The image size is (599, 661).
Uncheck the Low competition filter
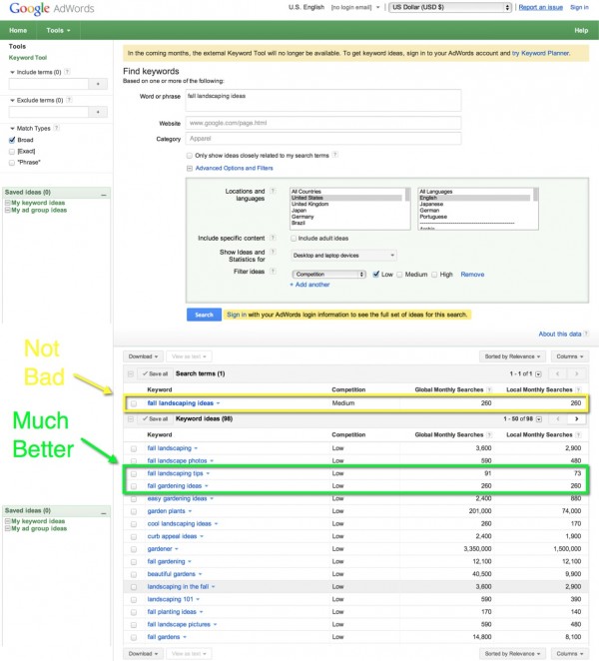(x=376, y=275)
